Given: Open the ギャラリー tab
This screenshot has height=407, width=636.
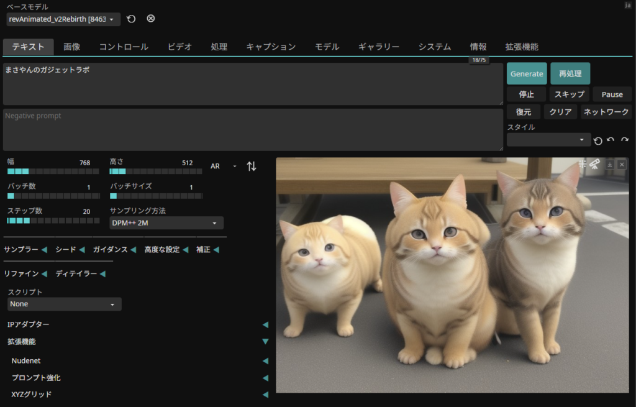Looking at the screenshot, I should pos(378,47).
